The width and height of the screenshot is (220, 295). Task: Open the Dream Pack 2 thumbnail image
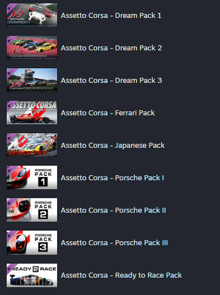click(x=32, y=48)
